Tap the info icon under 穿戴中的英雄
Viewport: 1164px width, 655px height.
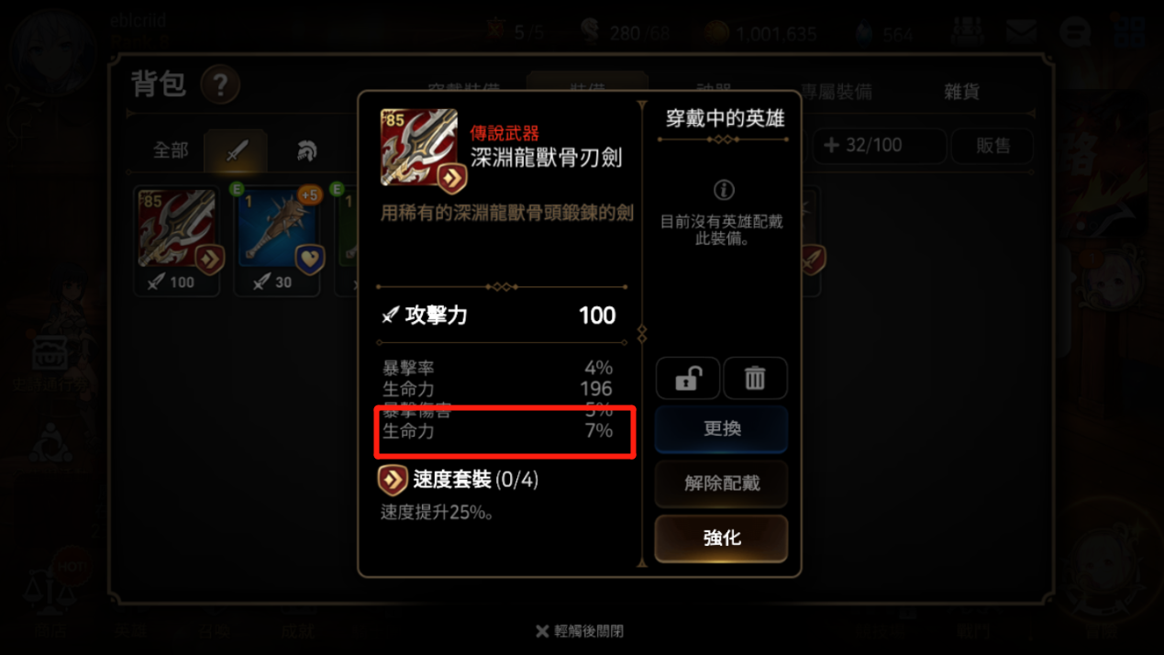click(723, 190)
